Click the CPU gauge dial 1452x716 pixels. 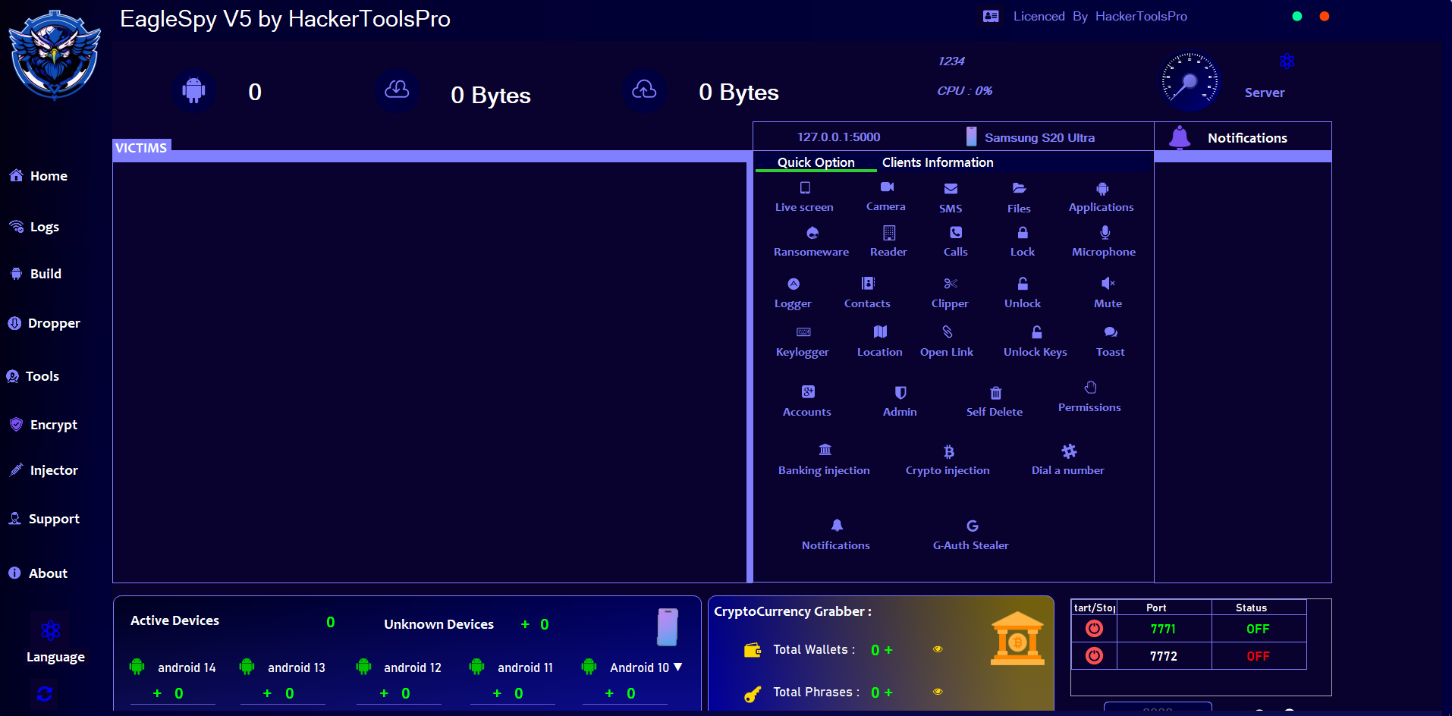click(1190, 81)
